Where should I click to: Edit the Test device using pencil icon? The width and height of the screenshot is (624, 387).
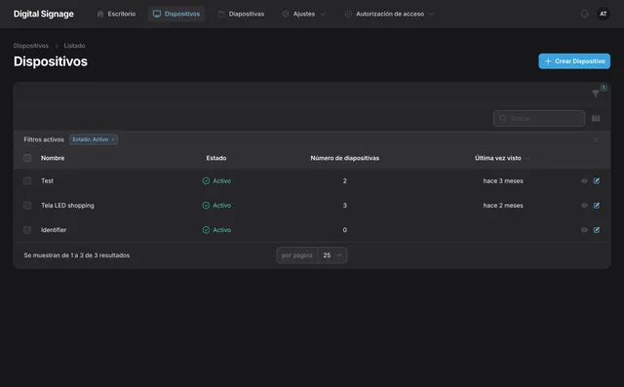tap(597, 181)
